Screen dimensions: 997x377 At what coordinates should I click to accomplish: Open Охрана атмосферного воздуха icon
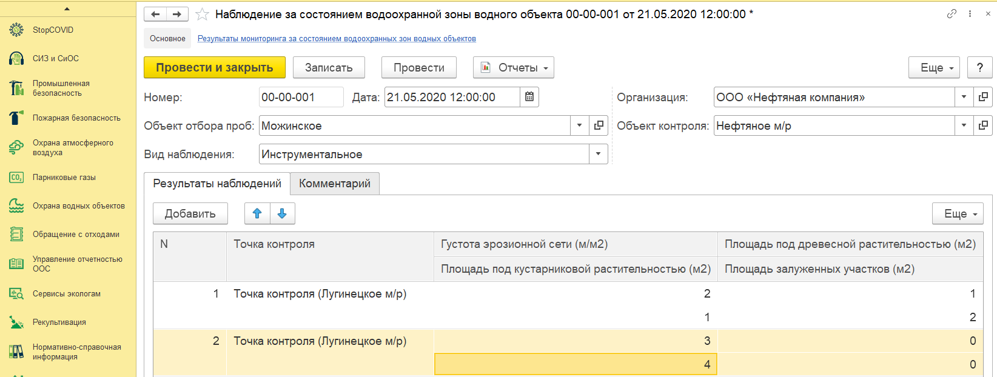point(16,147)
